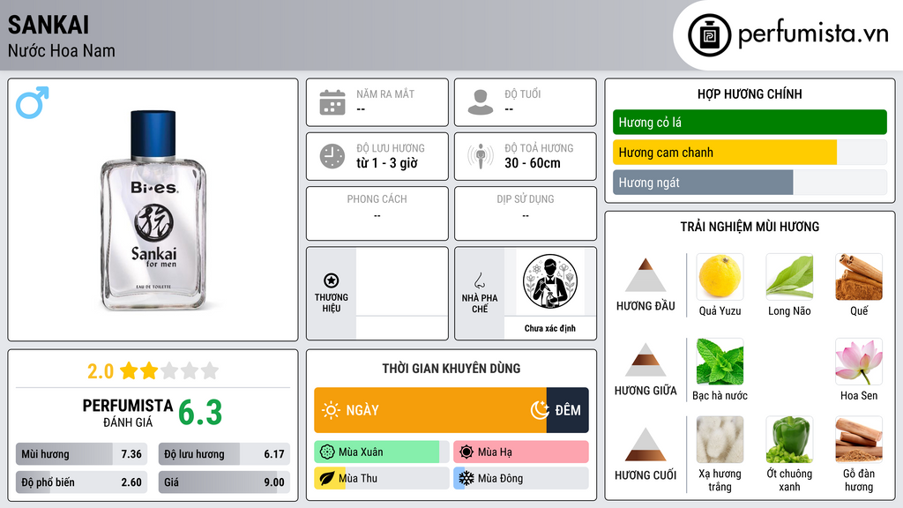Click the Hương cỏ lá green bar
903x508 pixels.
tap(750, 122)
